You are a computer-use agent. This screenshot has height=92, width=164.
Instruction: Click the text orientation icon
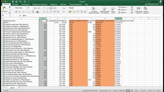tap(55, 8)
